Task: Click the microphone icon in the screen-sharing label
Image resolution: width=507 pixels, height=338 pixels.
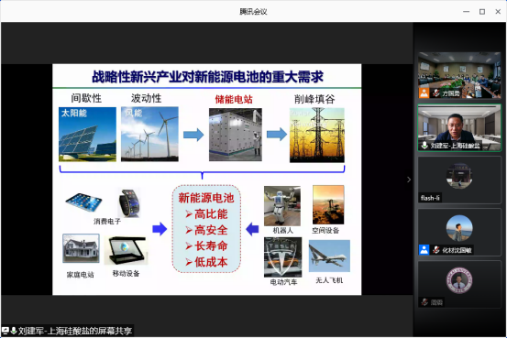Action: click(x=14, y=331)
